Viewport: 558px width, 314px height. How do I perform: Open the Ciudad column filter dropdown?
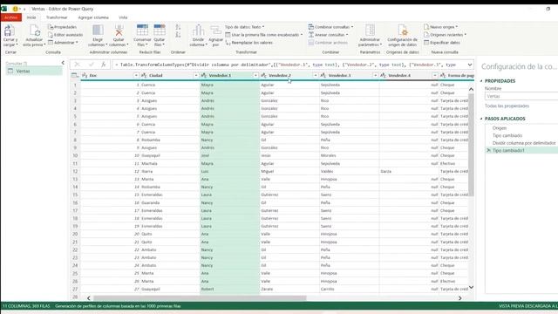pyautogui.click(x=195, y=76)
